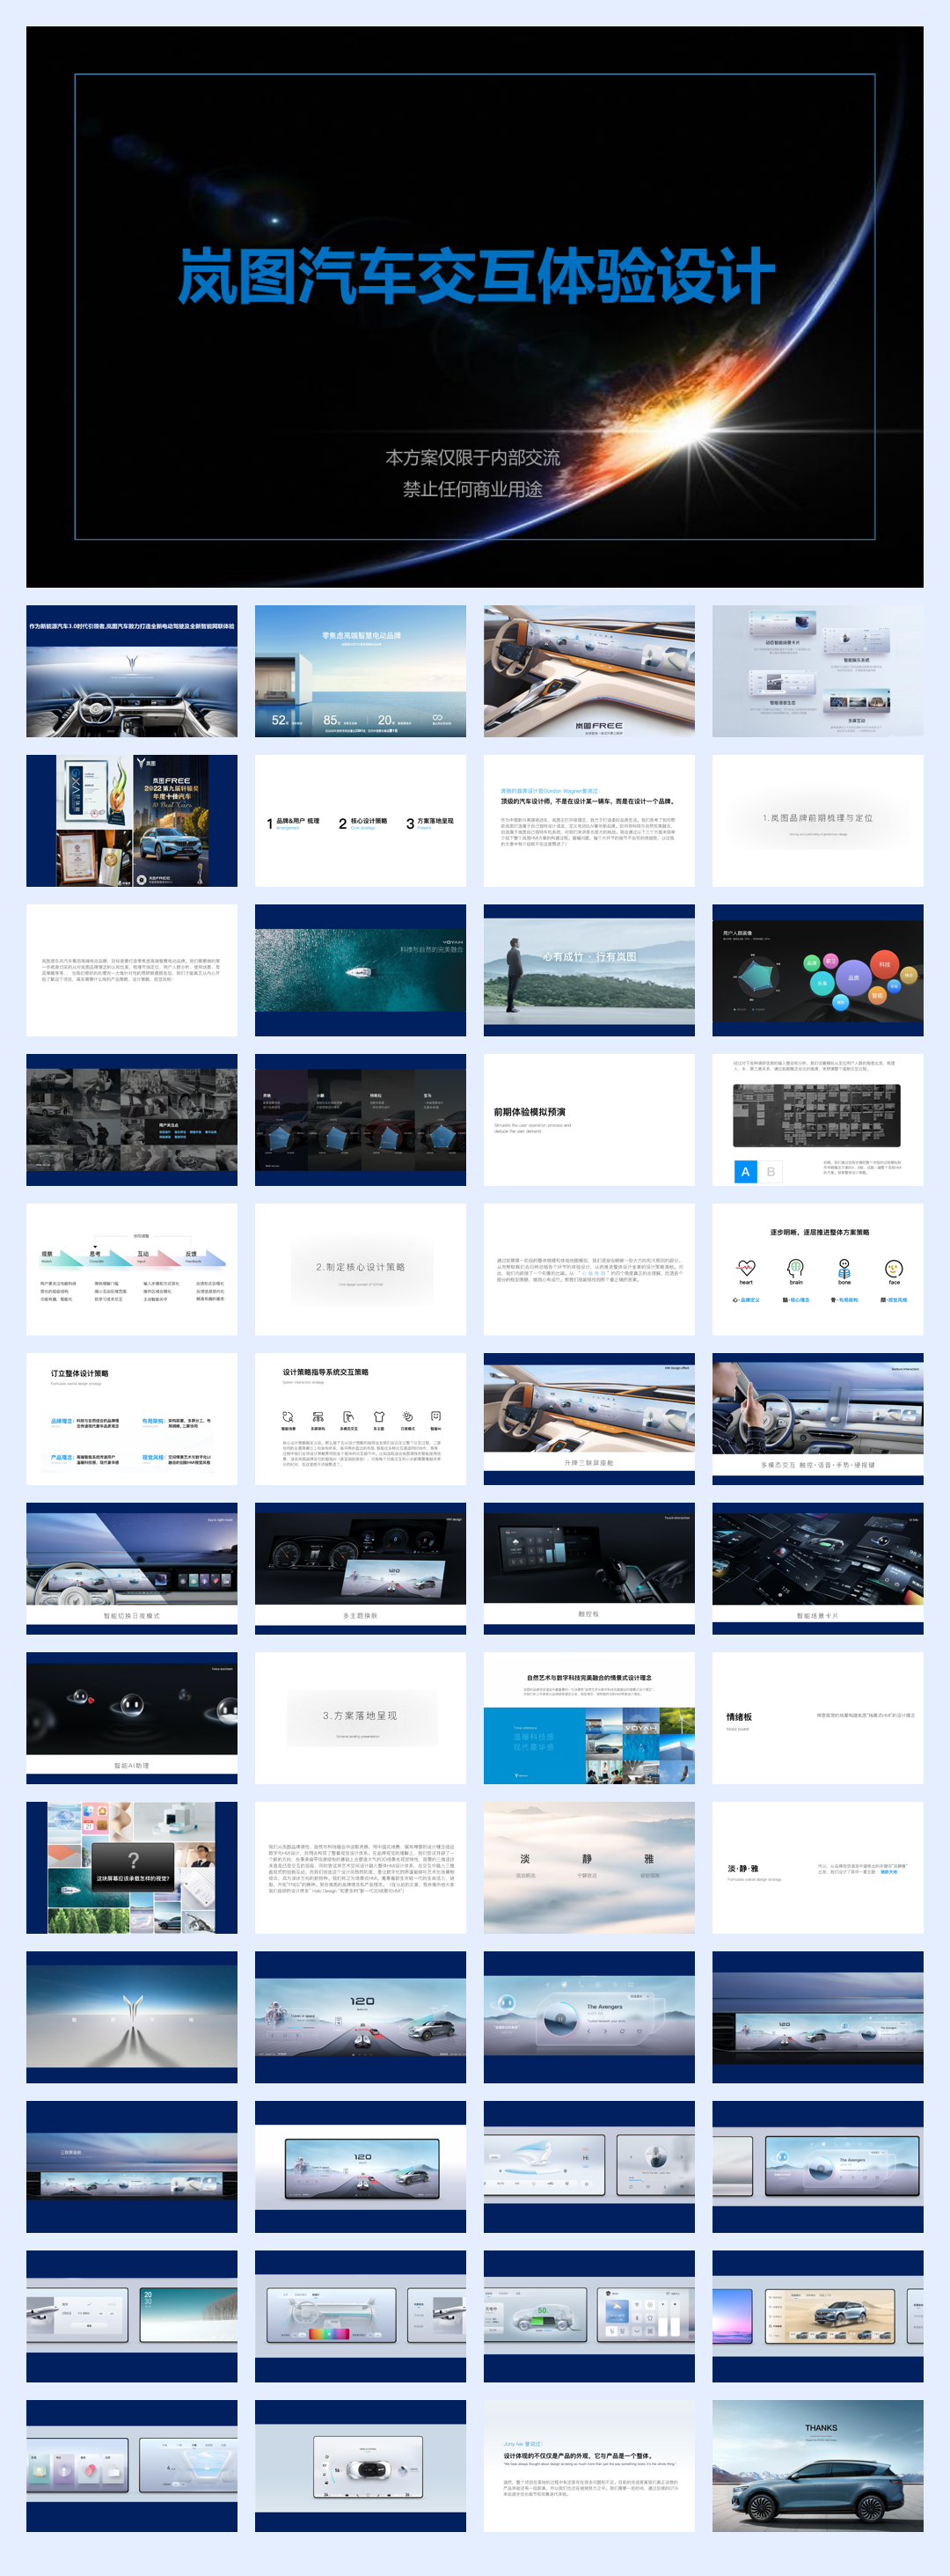Click the smiley face icon labeled face
The width and height of the screenshot is (950, 2576).
(894, 1268)
